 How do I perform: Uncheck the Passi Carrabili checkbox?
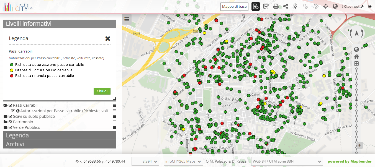click(11, 105)
